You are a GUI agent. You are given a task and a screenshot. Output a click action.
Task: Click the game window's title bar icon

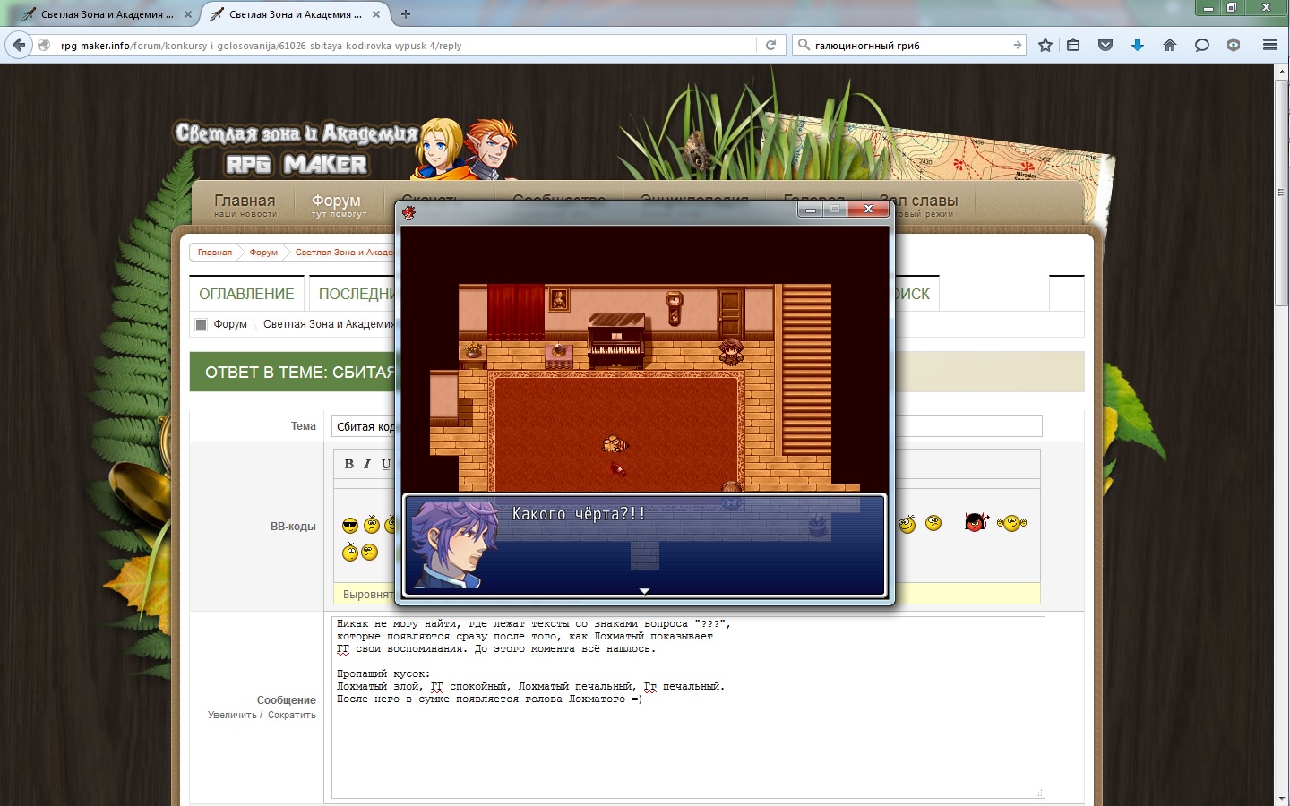409,212
